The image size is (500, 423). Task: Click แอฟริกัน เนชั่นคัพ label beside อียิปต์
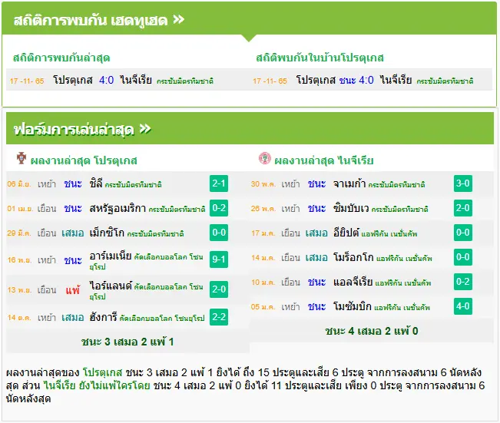click(x=389, y=233)
